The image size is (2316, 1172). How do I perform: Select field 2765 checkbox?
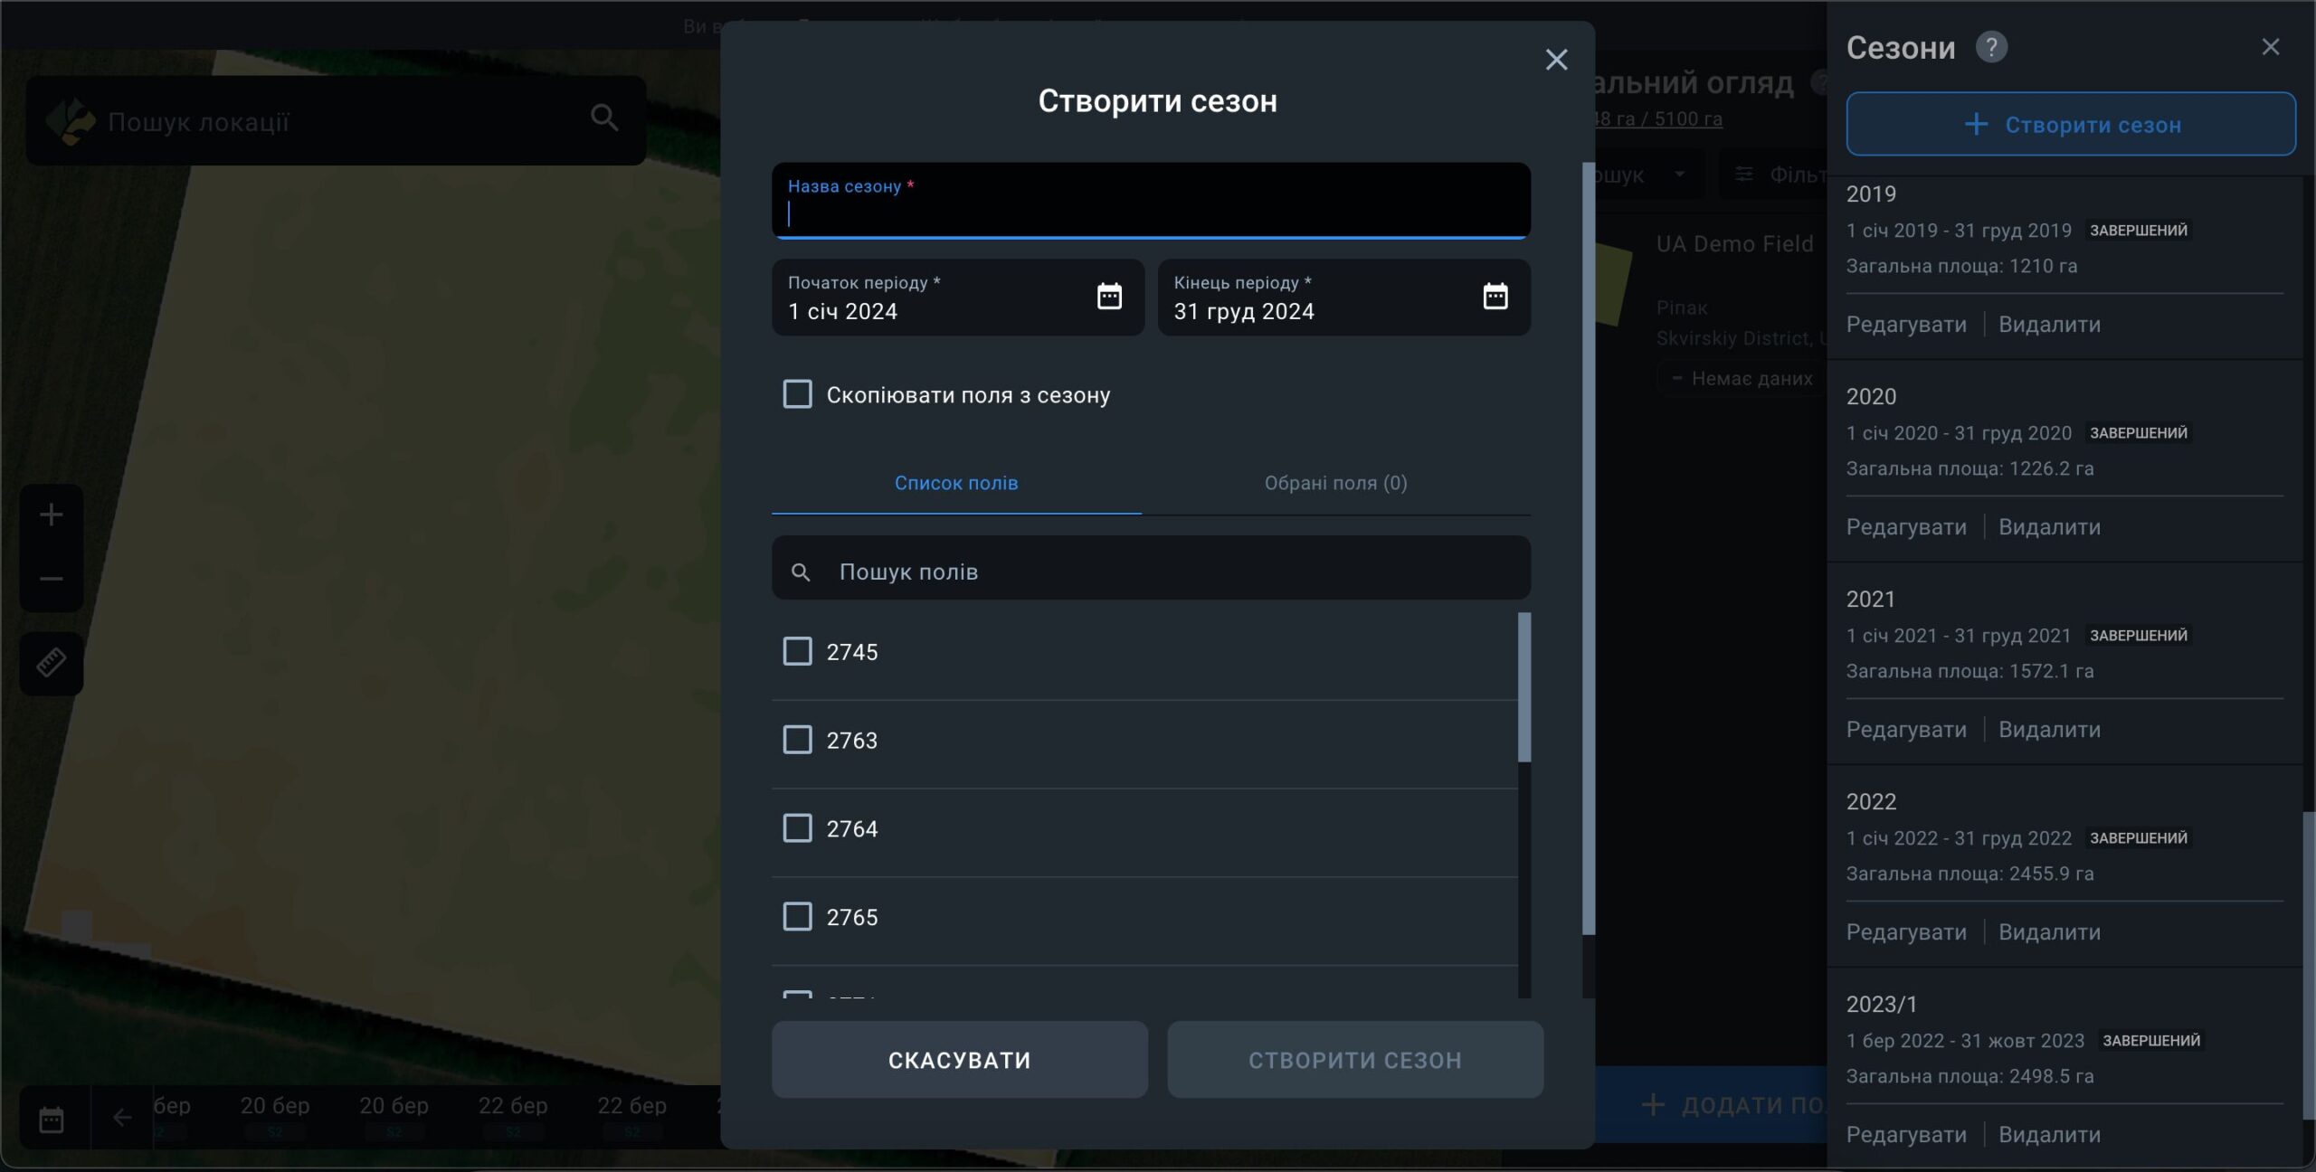pos(797,916)
